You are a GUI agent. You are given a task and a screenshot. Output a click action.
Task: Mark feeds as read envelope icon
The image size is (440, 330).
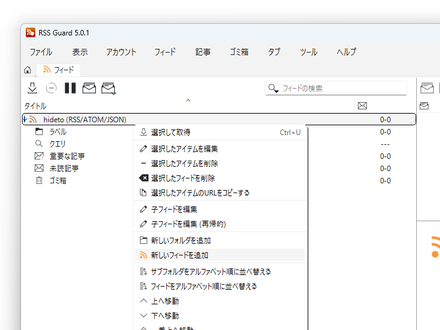pyautogui.click(x=89, y=88)
